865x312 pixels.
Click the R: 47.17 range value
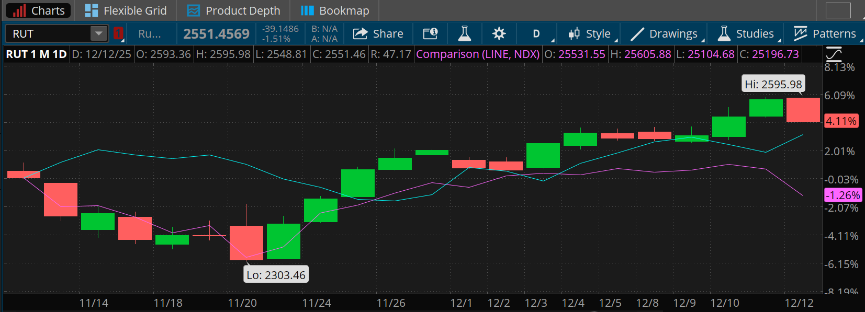pyautogui.click(x=390, y=54)
